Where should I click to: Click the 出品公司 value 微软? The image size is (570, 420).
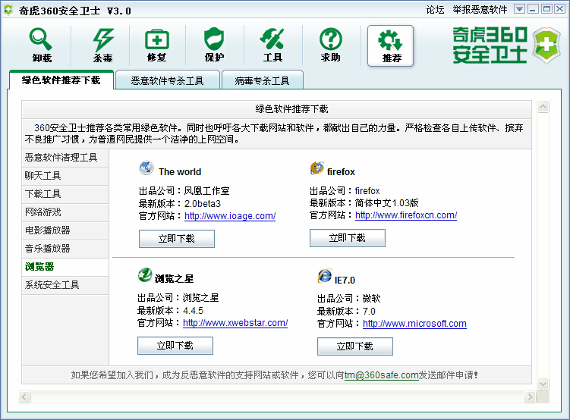point(371,299)
